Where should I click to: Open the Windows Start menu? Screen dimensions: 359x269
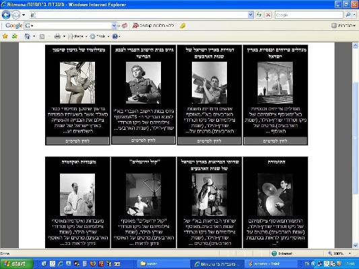coord(16,264)
